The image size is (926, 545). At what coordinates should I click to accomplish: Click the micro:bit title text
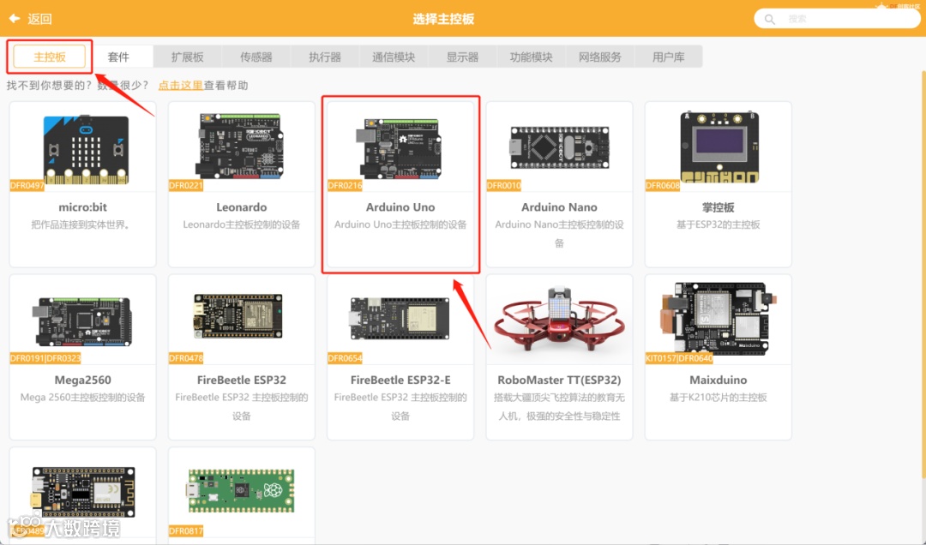click(82, 207)
